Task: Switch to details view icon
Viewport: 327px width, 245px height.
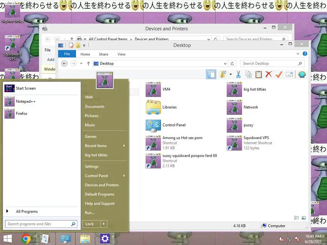Action: [x=297, y=218]
